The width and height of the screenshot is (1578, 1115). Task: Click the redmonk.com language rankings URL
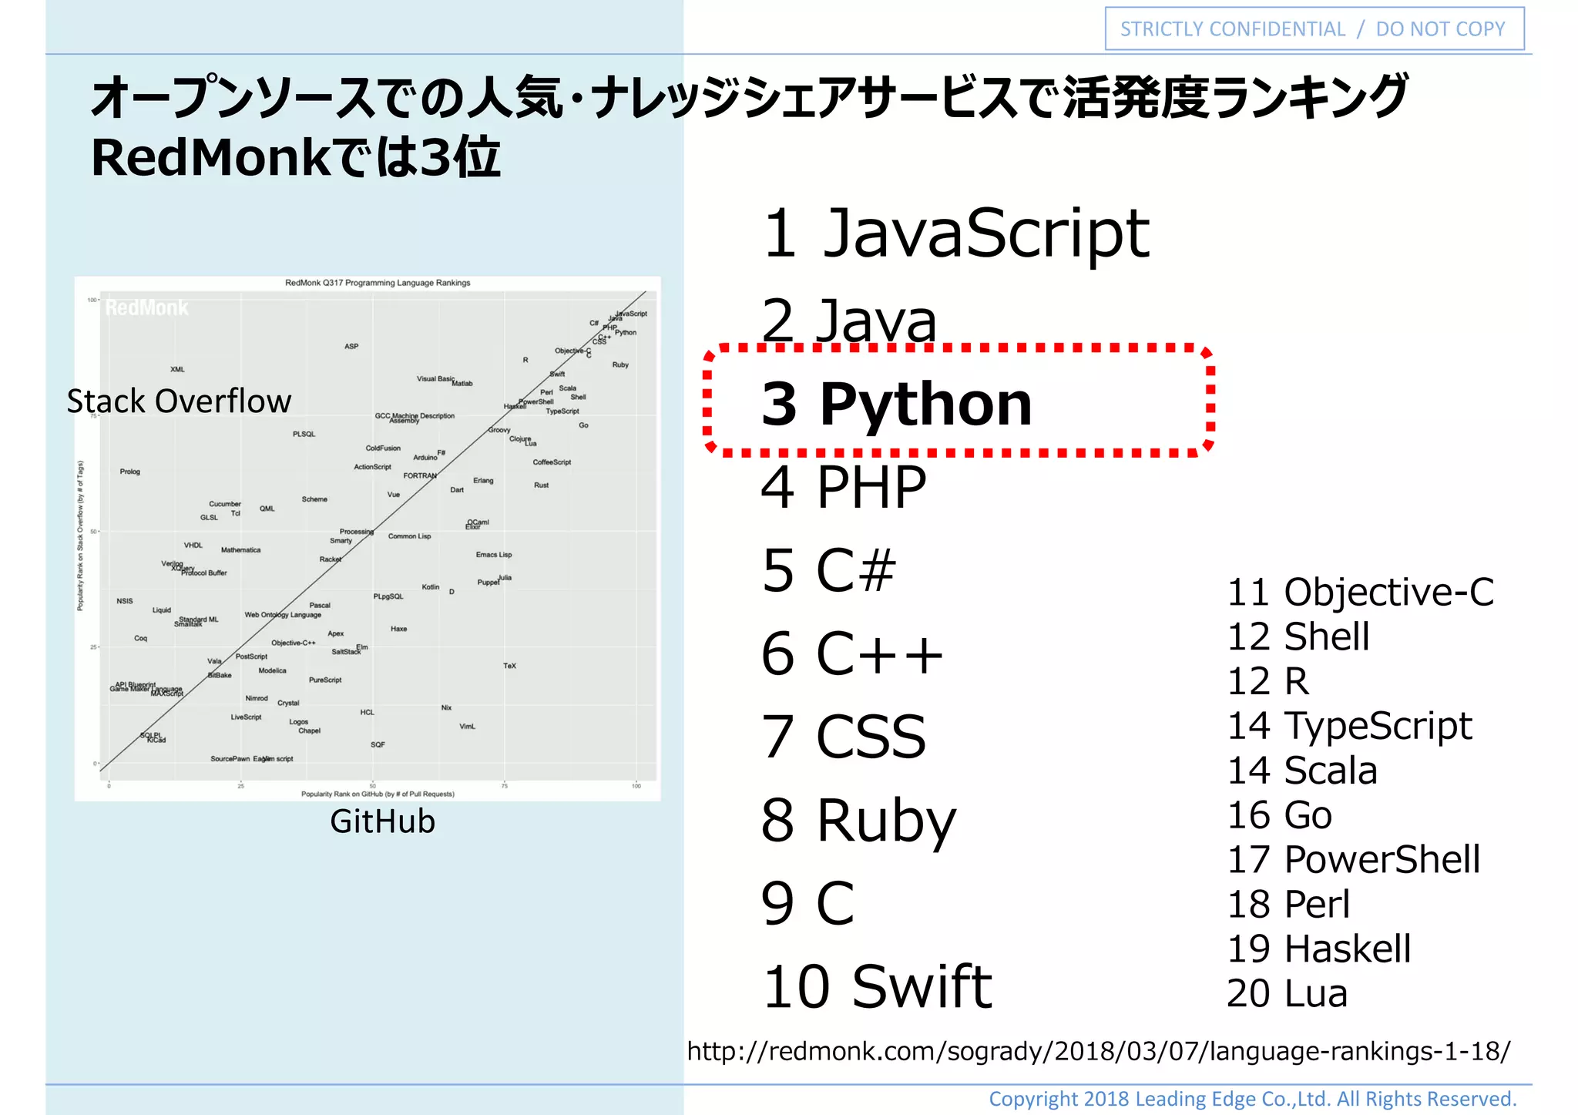pos(1098,1051)
